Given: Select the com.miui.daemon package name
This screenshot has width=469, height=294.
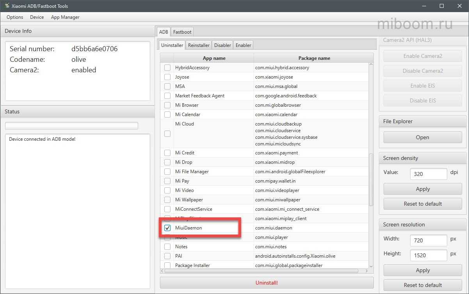Looking at the screenshot, I should point(274,228).
